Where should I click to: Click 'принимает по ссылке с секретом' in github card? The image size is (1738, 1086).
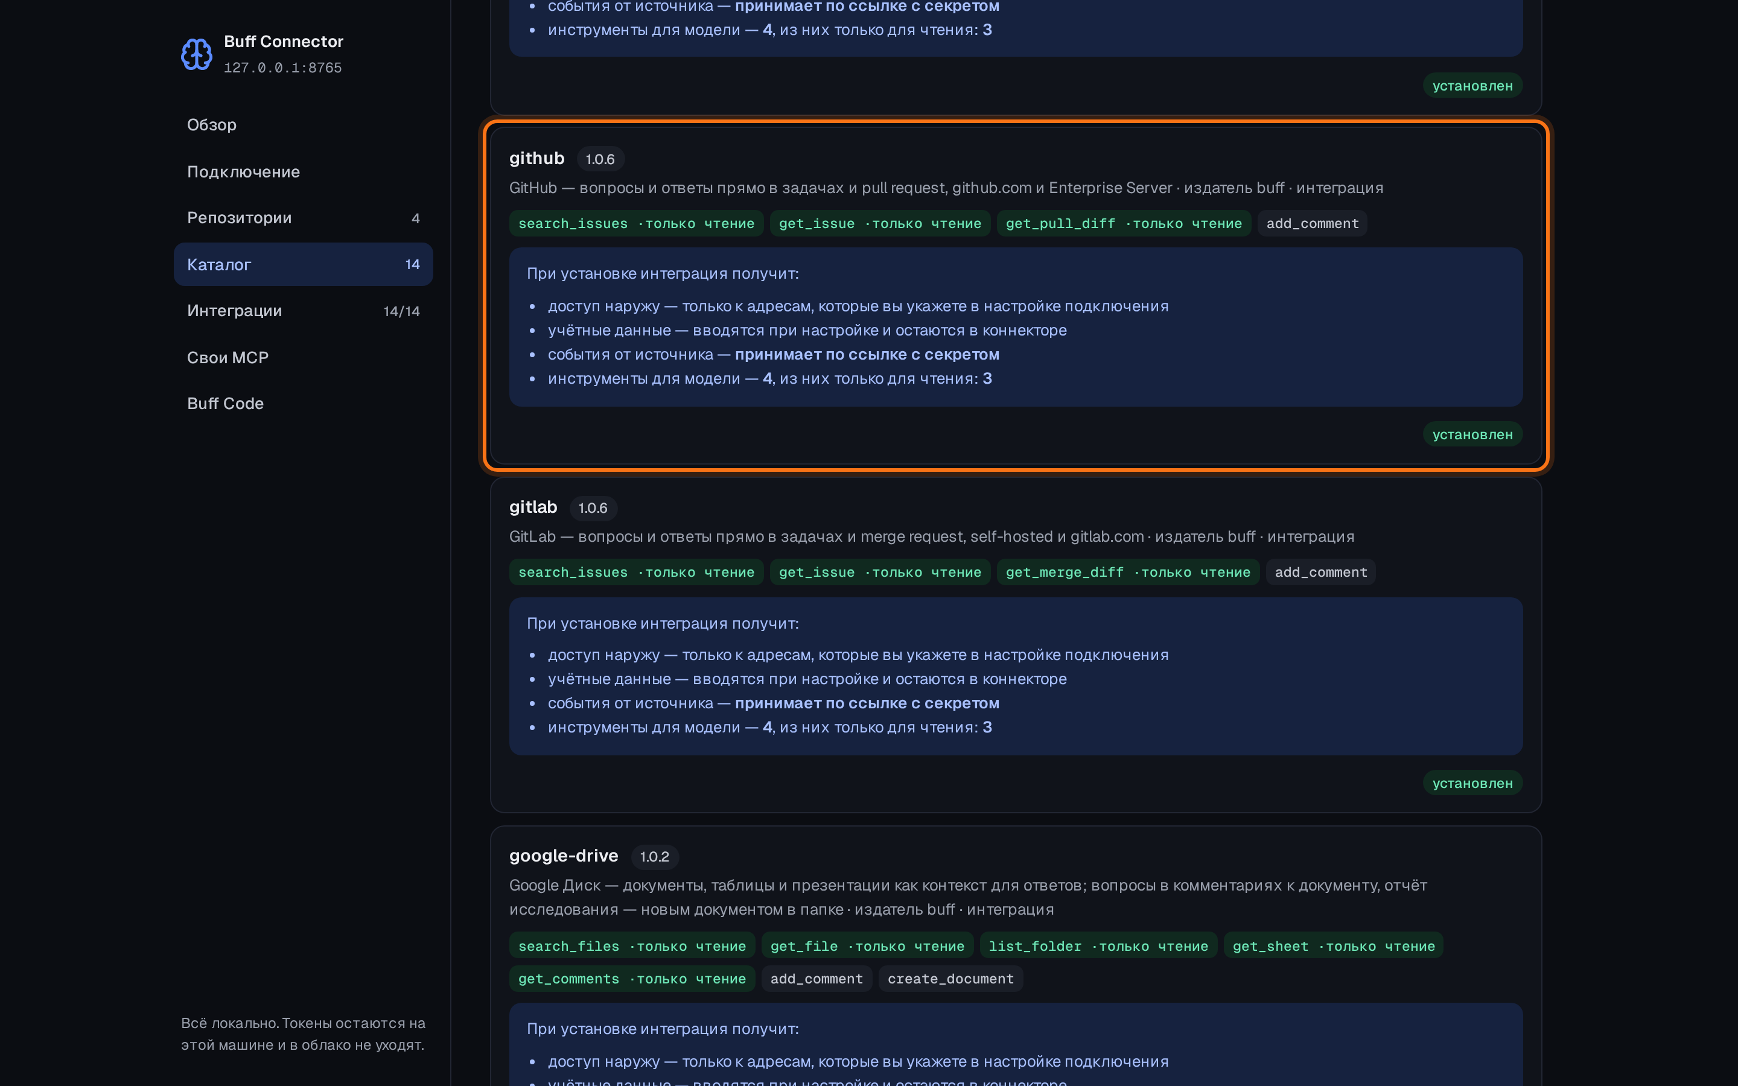pyautogui.click(x=867, y=355)
